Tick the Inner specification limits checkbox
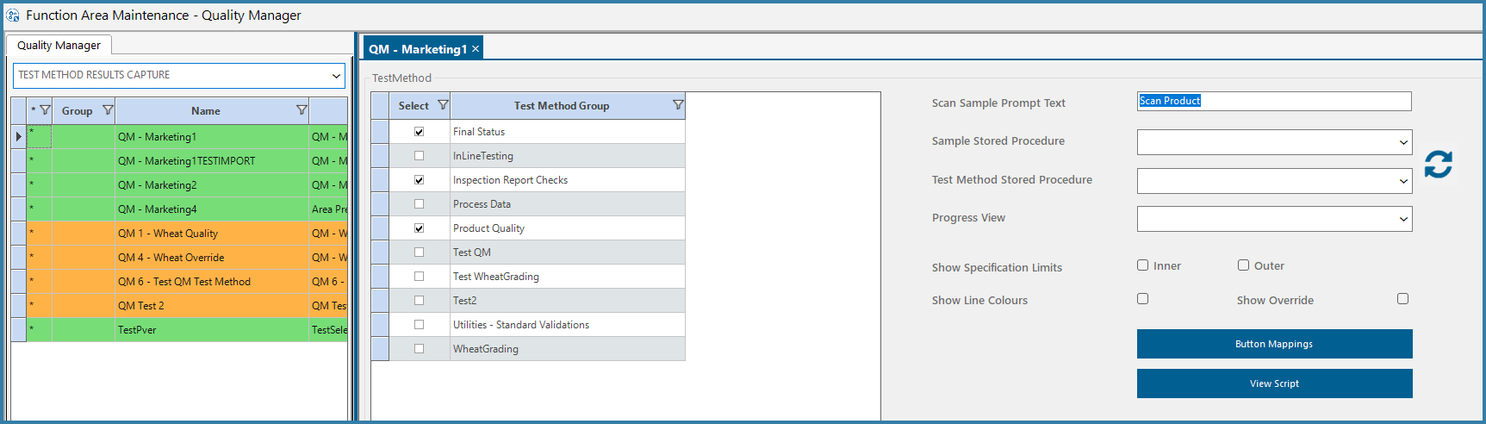Image resolution: width=1486 pixels, height=424 pixels. tap(1143, 265)
